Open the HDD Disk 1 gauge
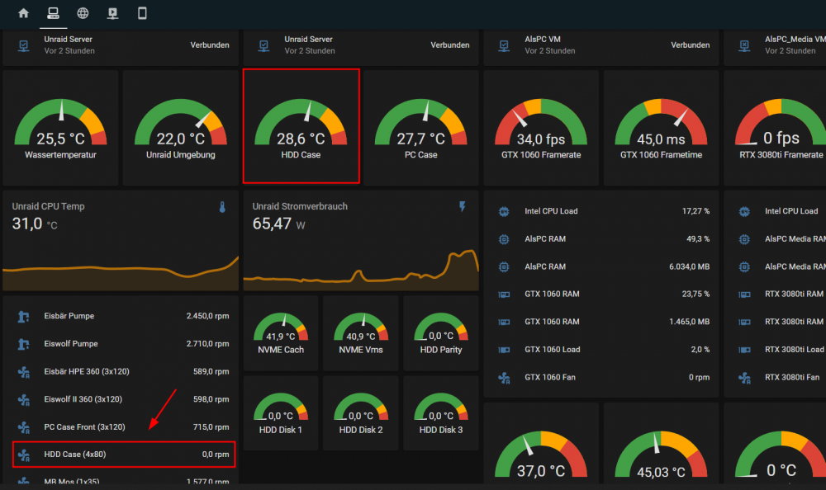 [281, 413]
